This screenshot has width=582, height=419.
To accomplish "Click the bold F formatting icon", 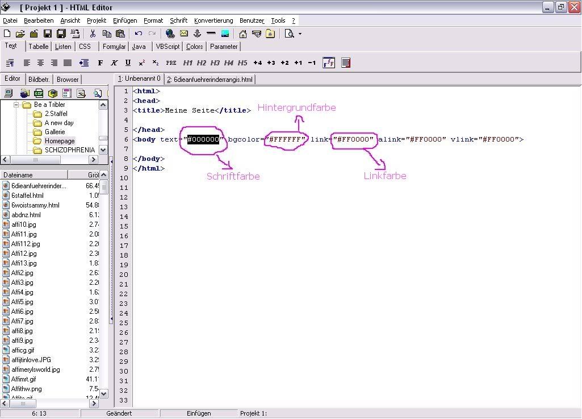I will [x=100, y=63].
